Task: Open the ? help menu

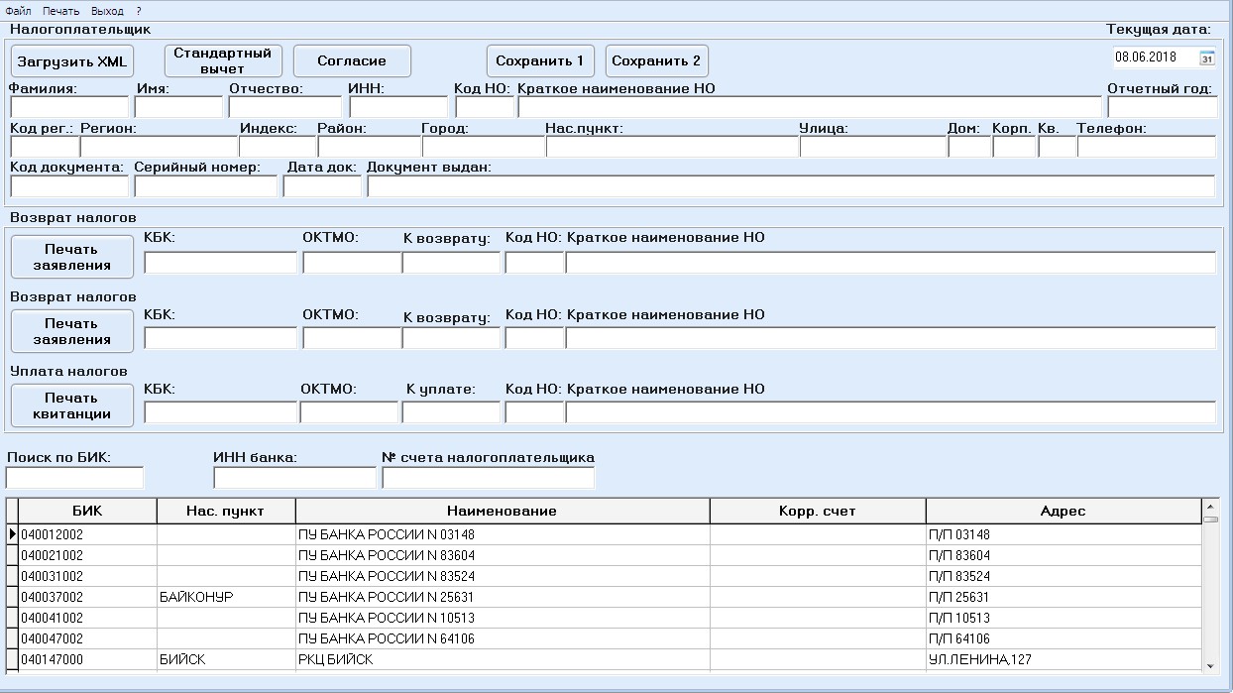Action: [139, 10]
